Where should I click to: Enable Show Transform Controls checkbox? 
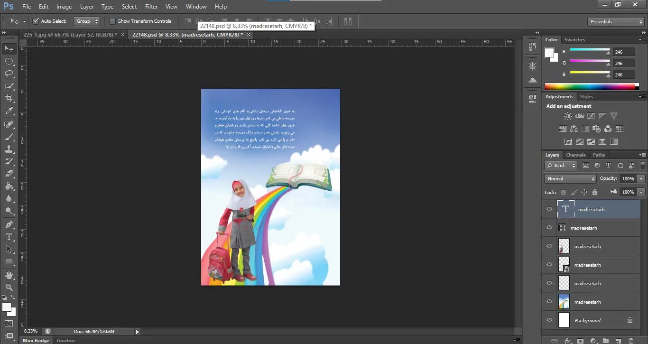tap(112, 21)
